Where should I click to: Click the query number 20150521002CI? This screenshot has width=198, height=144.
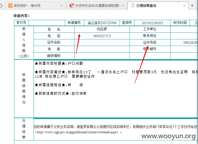coord(152,23)
